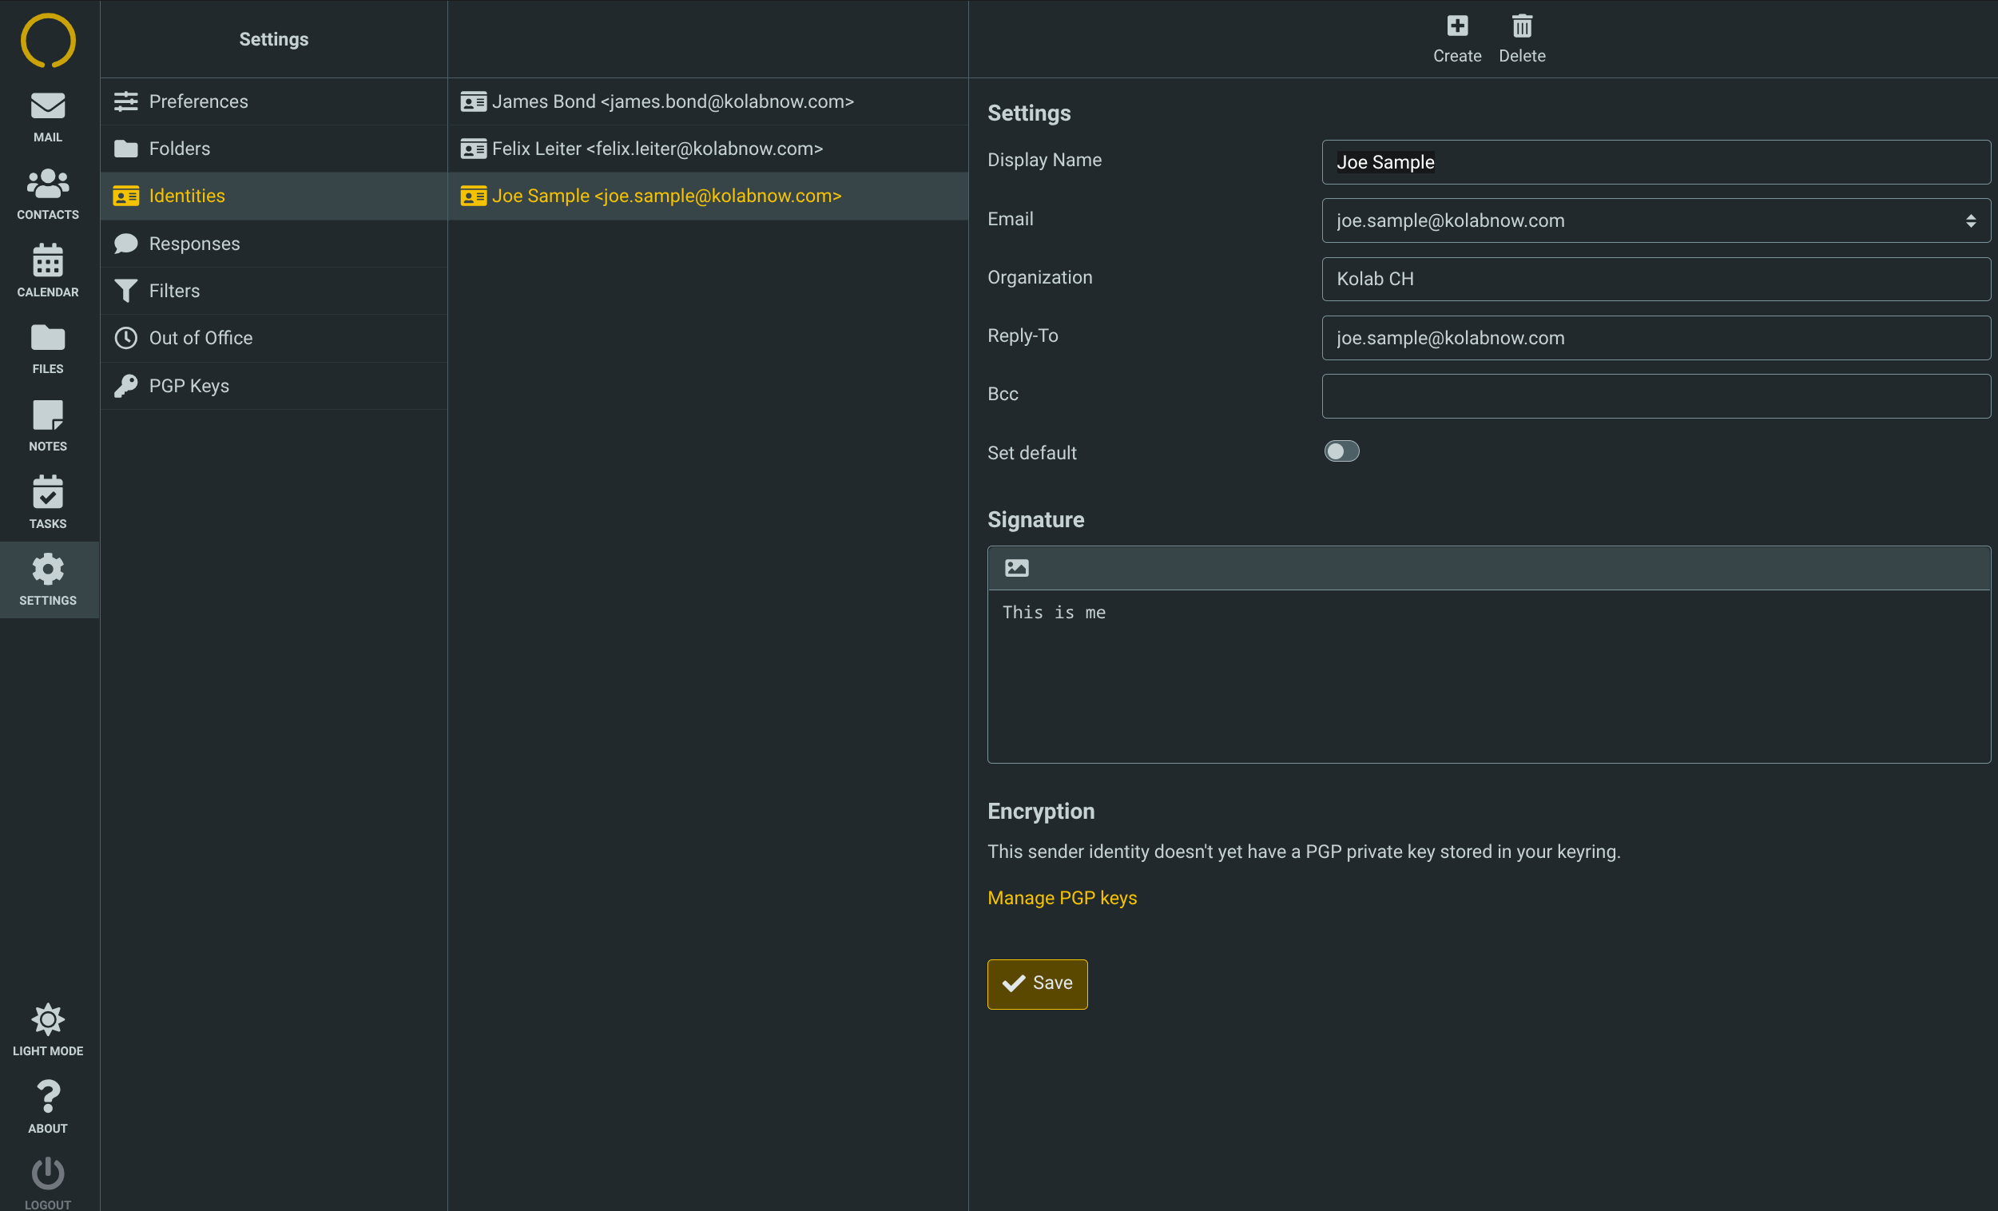The height and width of the screenshot is (1211, 1998).
Task: Go to Contacts in the sidebar
Action: pyautogui.click(x=48, y=194)
